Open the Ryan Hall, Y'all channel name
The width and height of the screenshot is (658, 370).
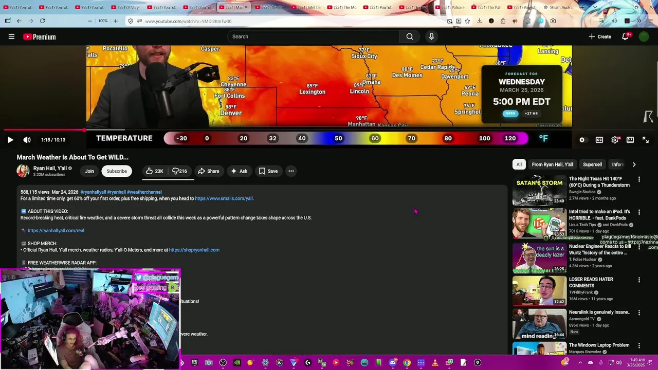point(50,168)
